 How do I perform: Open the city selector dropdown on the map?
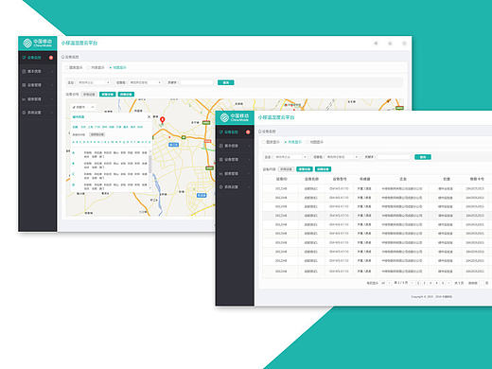83,107
